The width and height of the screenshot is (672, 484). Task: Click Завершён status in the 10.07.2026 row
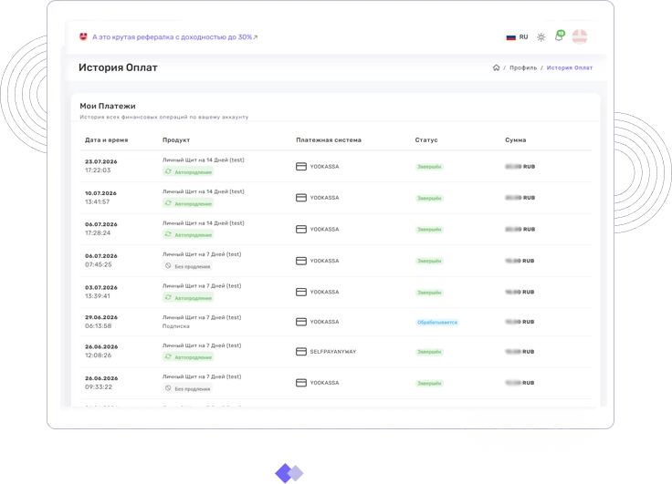[x=429, y=198]
